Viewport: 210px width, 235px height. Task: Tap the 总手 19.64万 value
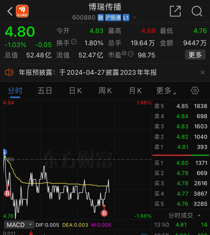pyautogui.click(x=143, y=43)
